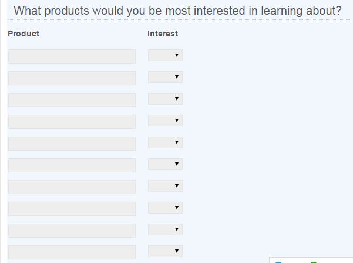Open the second row Interest dropdown
The width and height of the screenshot is (353, 263).
[x=165, y=77]
